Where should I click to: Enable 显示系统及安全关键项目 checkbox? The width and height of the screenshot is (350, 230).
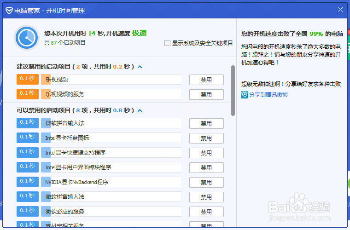coord(167,43)
